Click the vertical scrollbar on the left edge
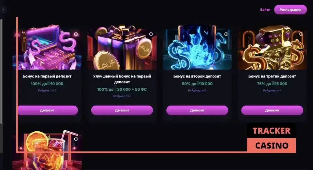Viewport: 313px width, 170px height. [x=1, y=72]
